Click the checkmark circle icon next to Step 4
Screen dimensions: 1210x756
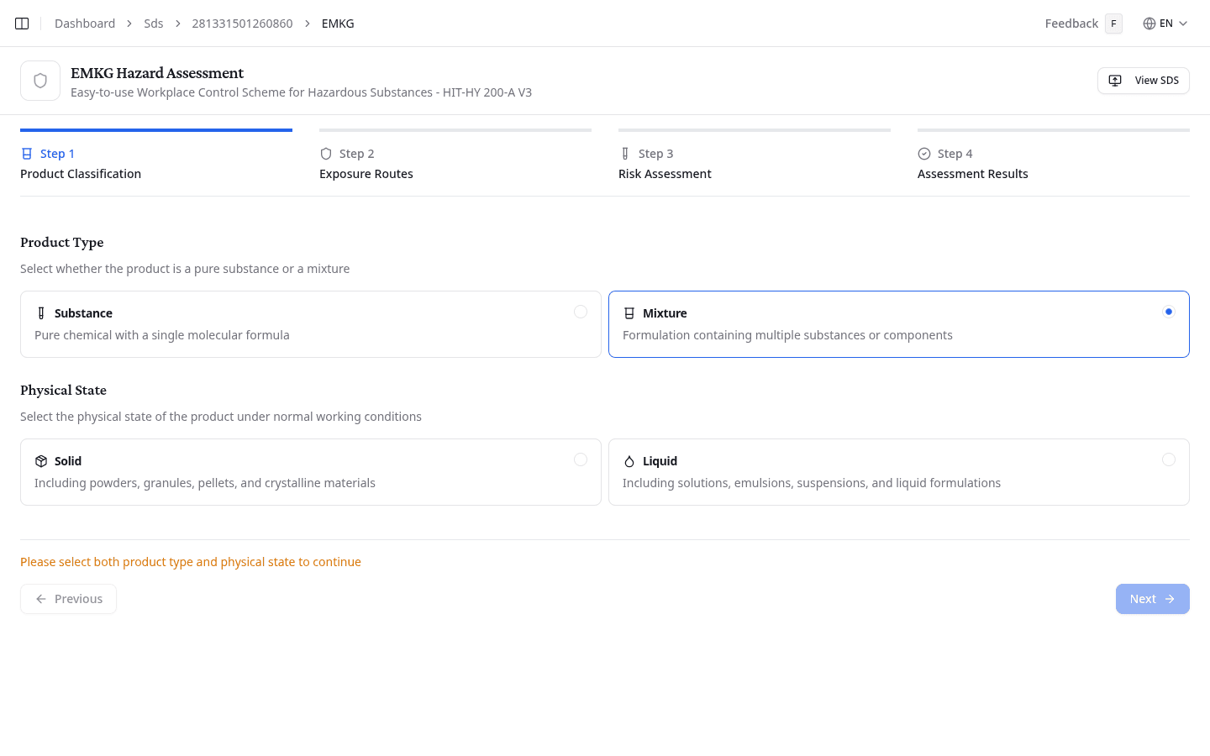(x=922, y=153)
